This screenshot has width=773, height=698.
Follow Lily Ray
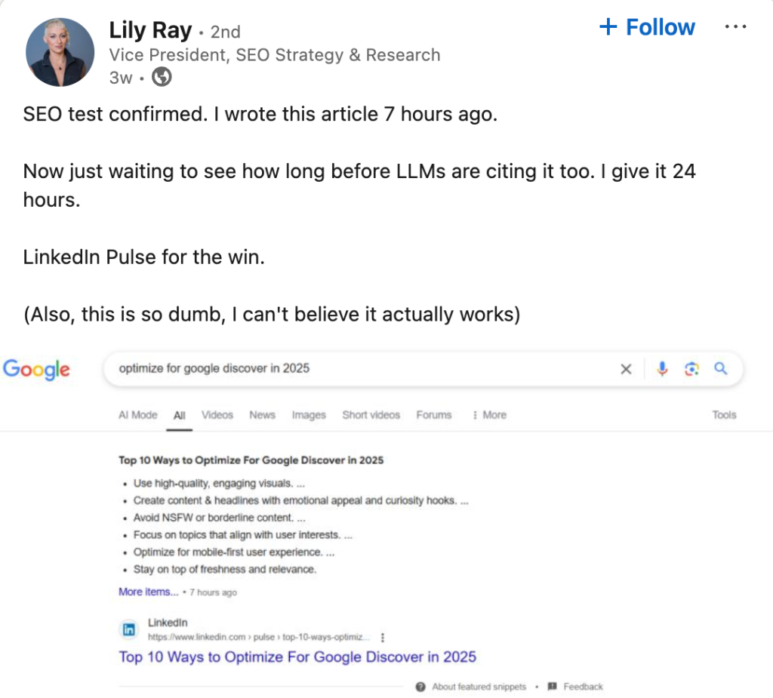[647, 27]
